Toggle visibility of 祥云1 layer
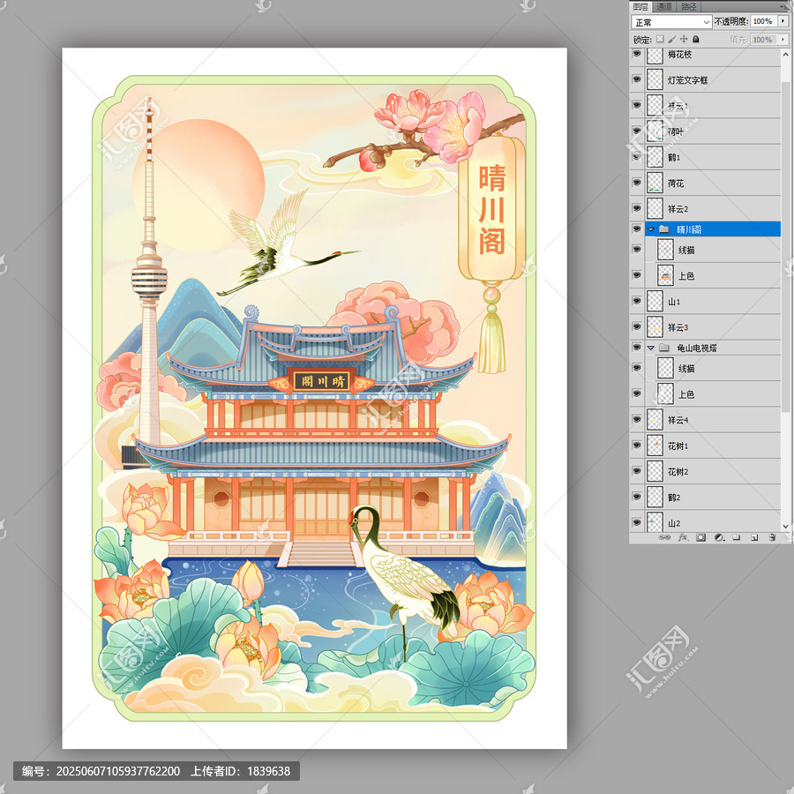Image resolution: width=794 pixels, height=794 pixels. tap(637, 105)
